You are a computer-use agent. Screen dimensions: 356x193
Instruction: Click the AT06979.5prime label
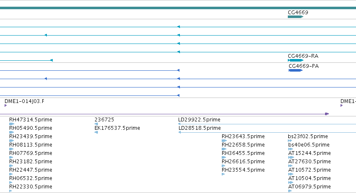309,187
